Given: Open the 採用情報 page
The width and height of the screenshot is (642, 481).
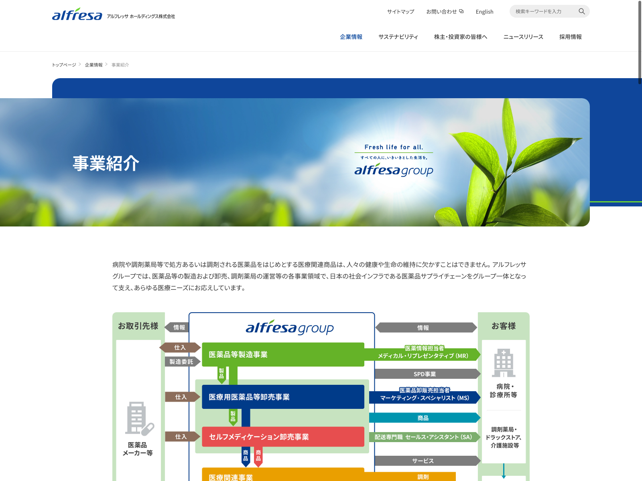Looking at the screenshot, I should pyautogui.click(x=570, y=37).
